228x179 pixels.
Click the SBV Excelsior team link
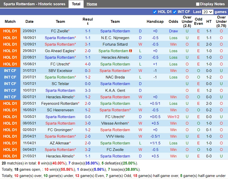pyautogui.click(x=60, y=71)
